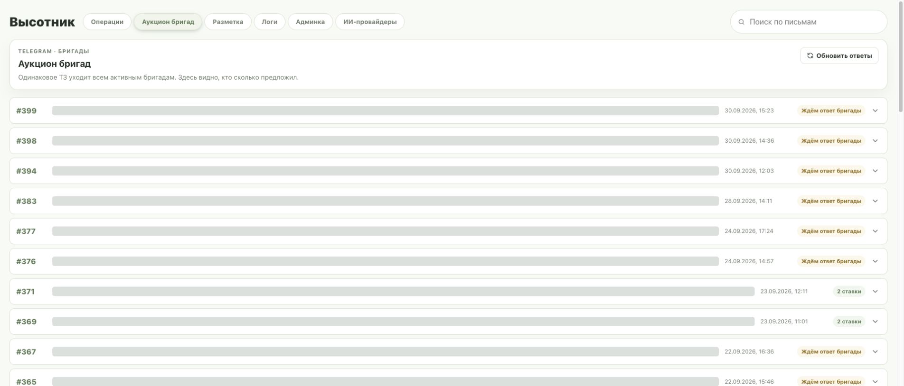Click the #369 auction number
The height and width of the screenshot is (386, 904).
point(27,322)
